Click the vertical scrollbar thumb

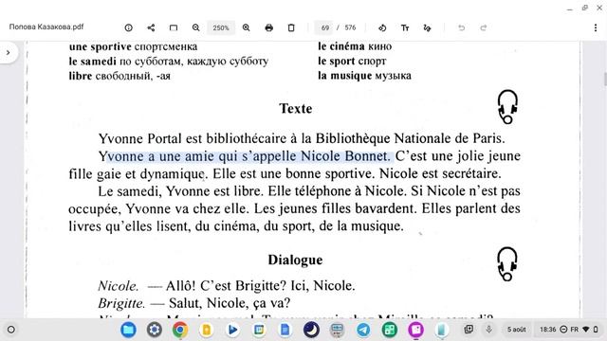605,80
